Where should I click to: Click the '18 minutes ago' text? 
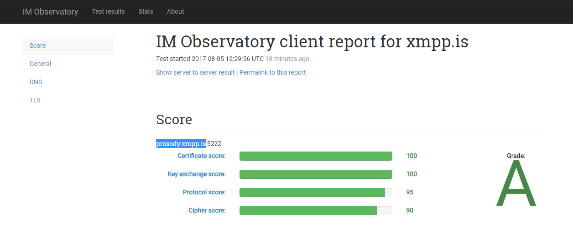(287, 59)
